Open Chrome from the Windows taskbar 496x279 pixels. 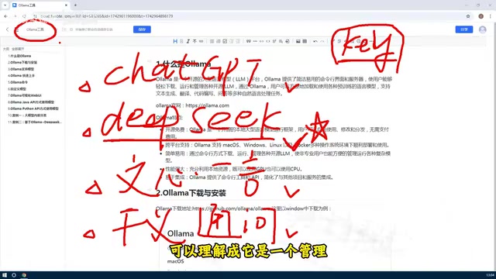[x=24, y=275]
